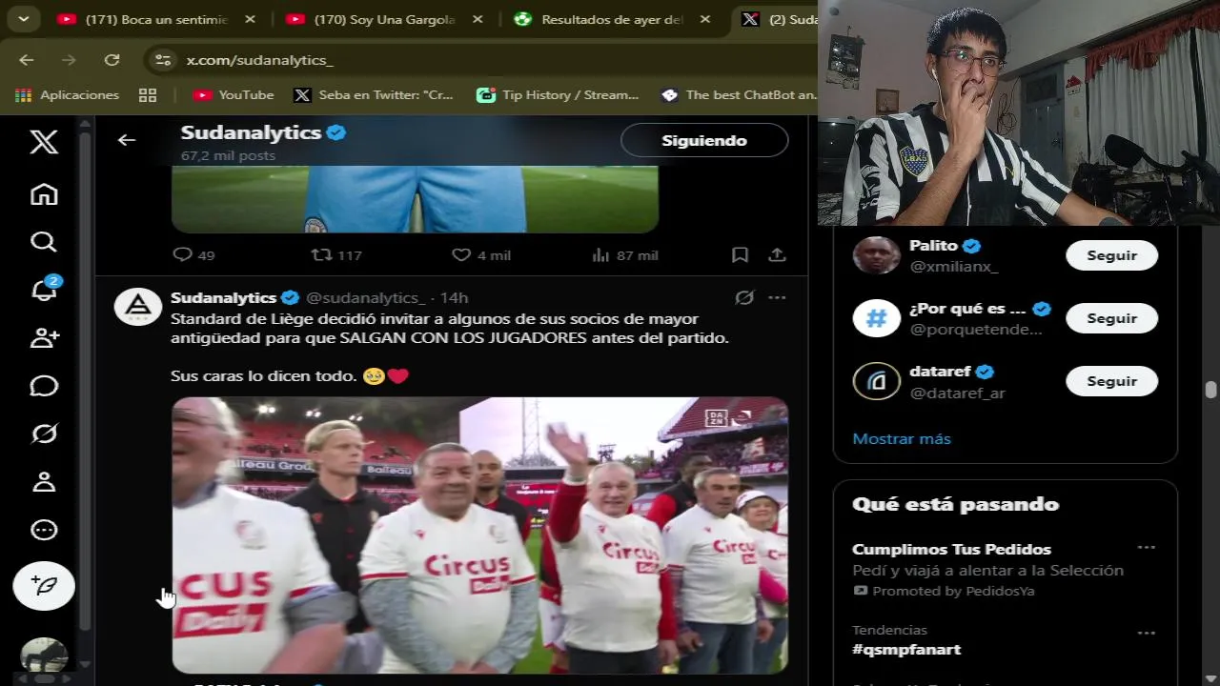The width and height of the screenshot is (1220, 686).
Task: Open more options for the #qsmpfanart trend
Action: click(x=1147, y=633)
